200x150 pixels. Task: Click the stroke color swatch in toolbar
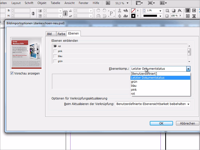(x=133, y=16)
